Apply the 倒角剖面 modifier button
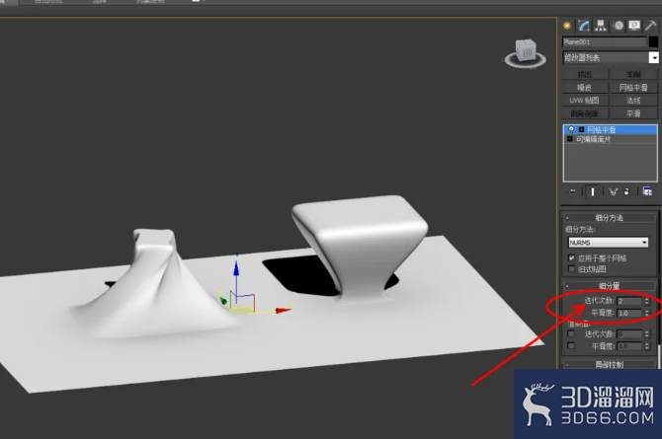 585,113
